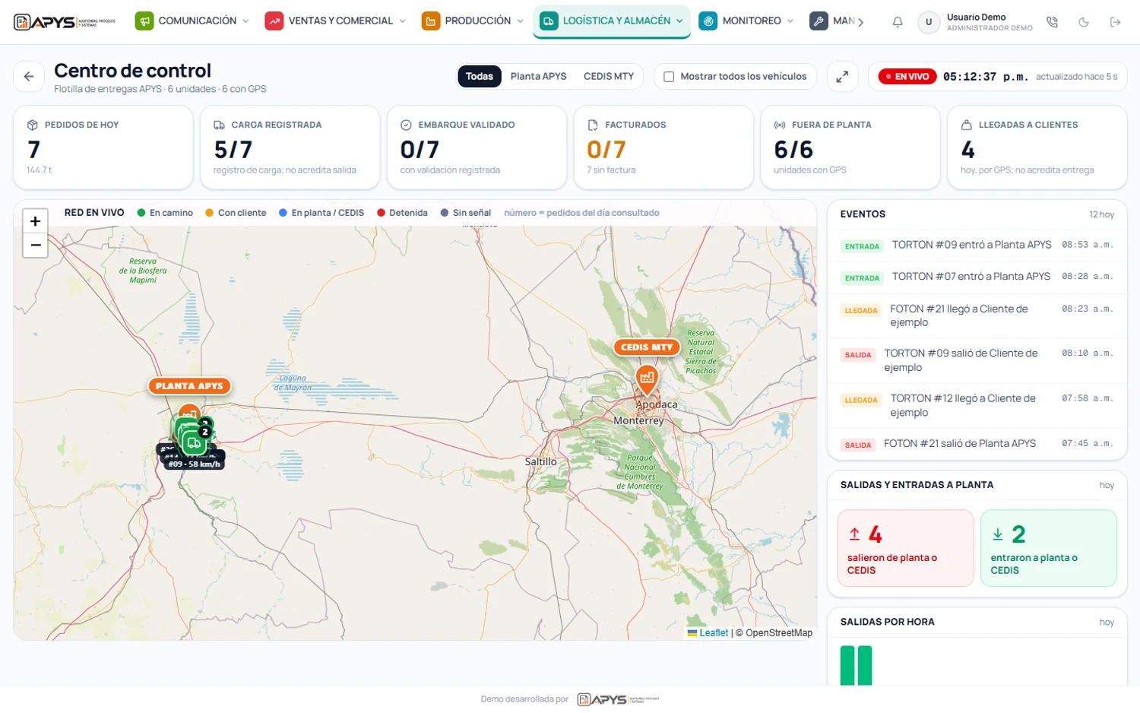Open the Logística y Almacén tab
The image size is (1140, 713).
click(612, 21)
